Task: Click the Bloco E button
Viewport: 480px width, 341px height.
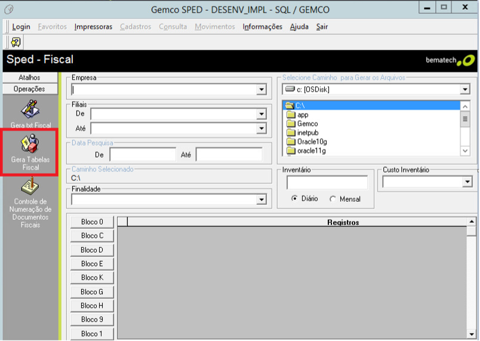Action: 92,264
